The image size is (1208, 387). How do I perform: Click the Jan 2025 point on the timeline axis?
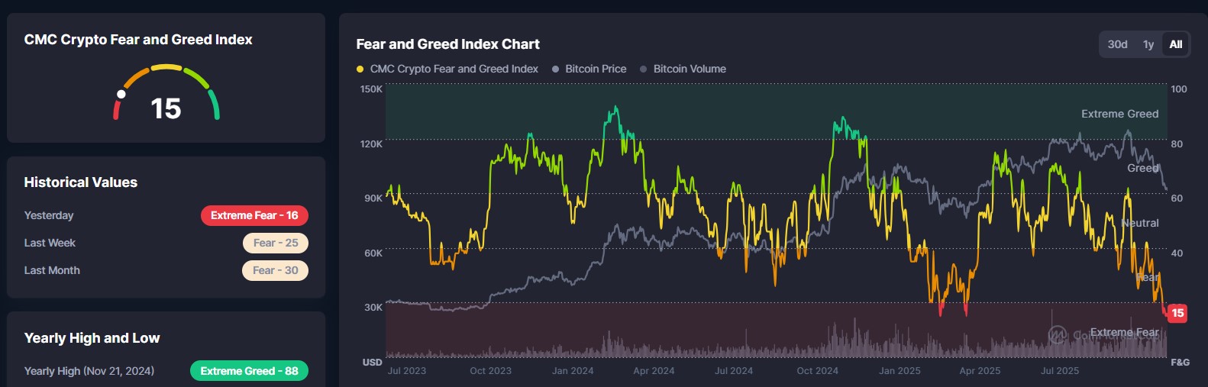click(x=900, y=371)
